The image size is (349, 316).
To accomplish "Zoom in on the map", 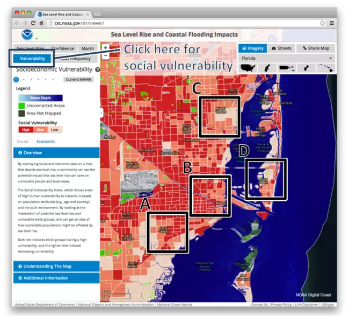I will click(x=105, y=48).
